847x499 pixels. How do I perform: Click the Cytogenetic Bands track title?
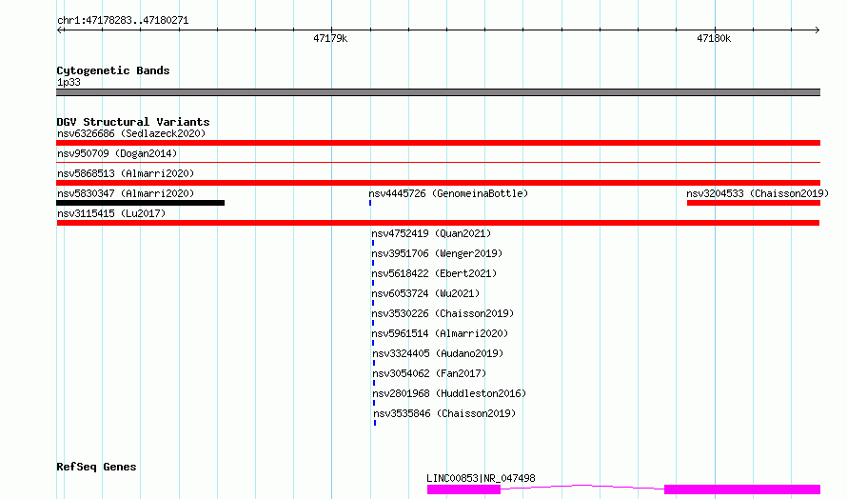[113, 70]
